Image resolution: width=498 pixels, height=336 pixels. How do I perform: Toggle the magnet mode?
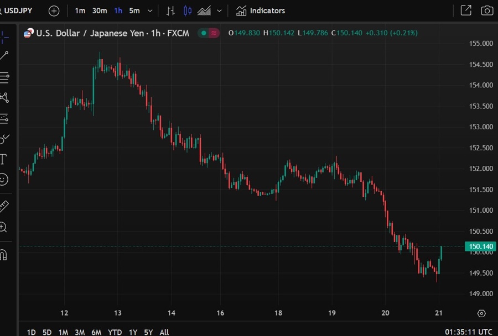coord(4,255)
